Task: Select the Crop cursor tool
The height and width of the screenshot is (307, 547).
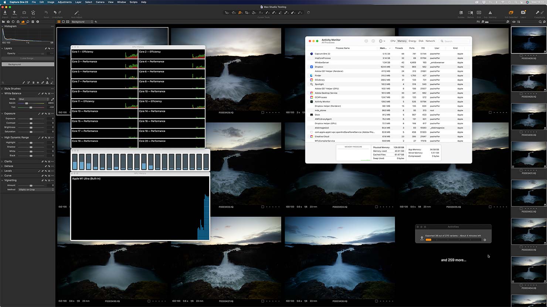Action: (247, 13)
